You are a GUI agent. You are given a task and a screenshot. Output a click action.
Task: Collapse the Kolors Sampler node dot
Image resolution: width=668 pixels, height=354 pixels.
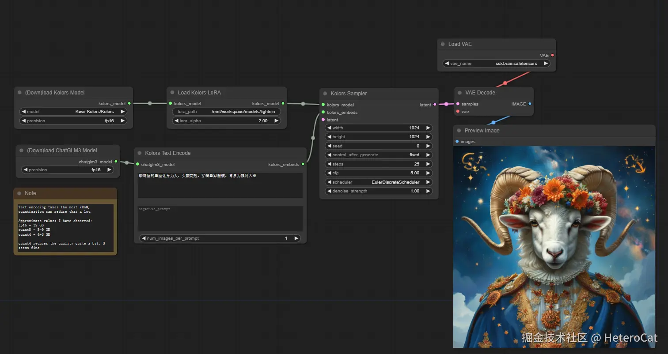click(325, 94)
